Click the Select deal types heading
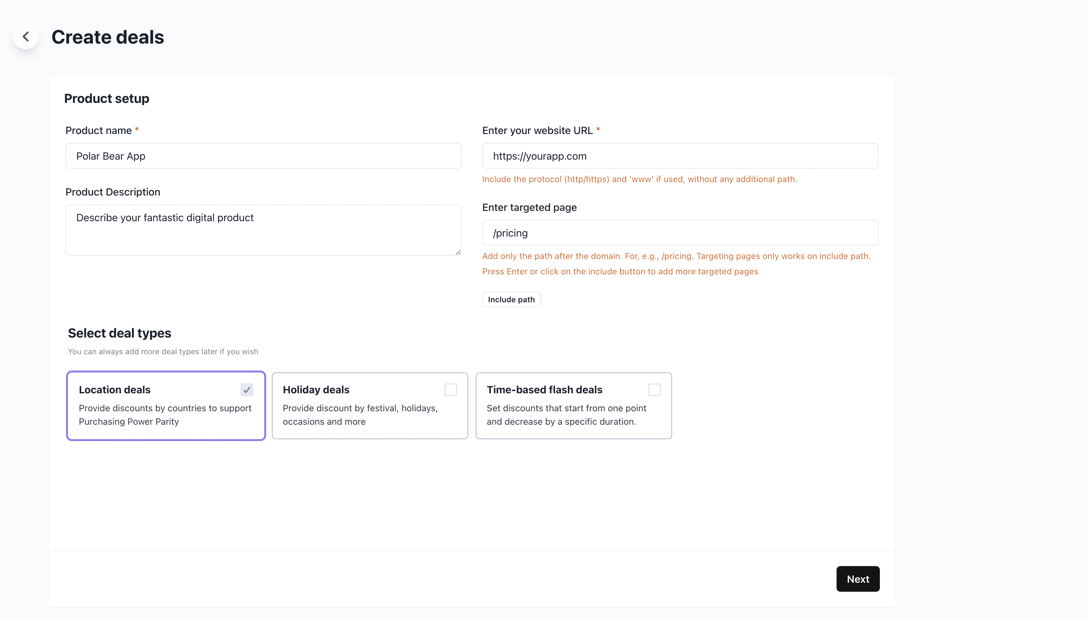 tap(119, 333)
